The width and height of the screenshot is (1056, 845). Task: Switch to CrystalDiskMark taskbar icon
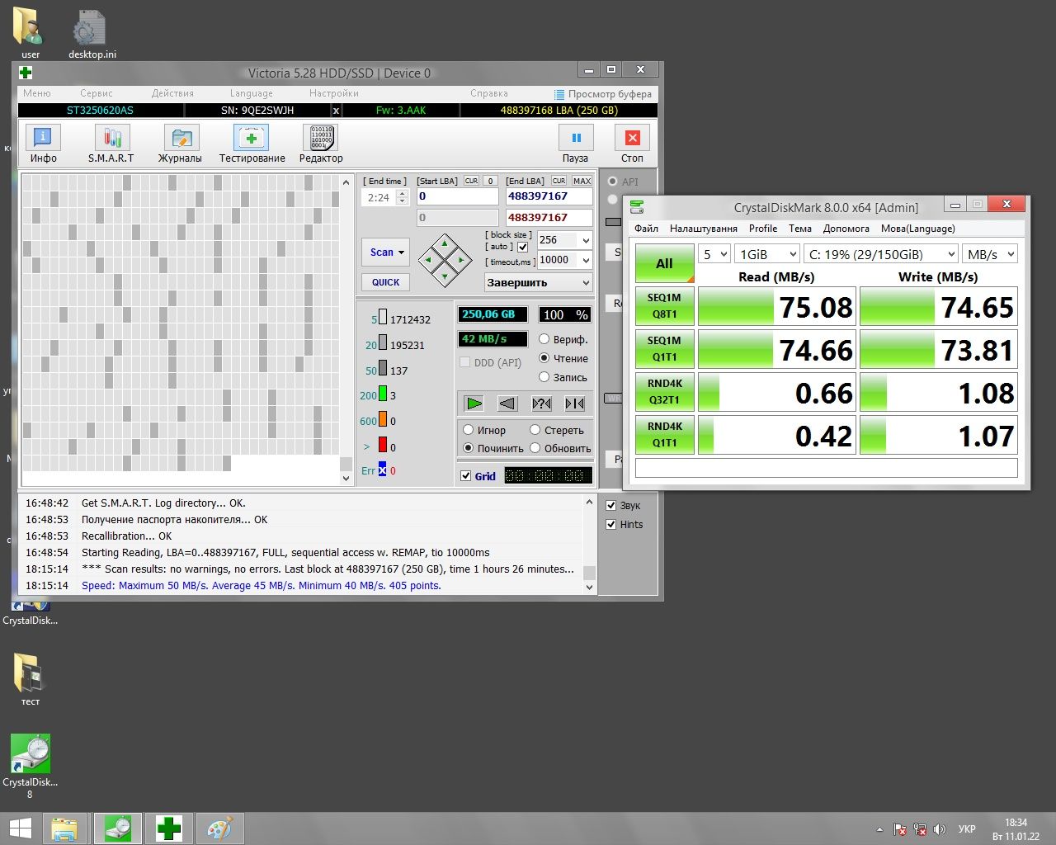click(117, 828)
